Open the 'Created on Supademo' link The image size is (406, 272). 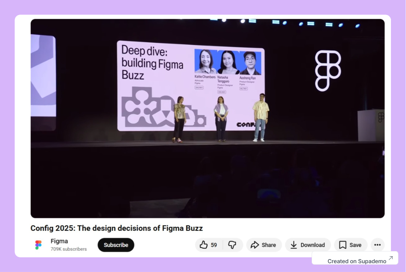pos(357,261)
